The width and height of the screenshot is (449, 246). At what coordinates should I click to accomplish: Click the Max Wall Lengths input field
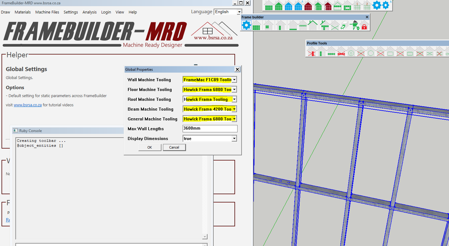coord(210,129)
